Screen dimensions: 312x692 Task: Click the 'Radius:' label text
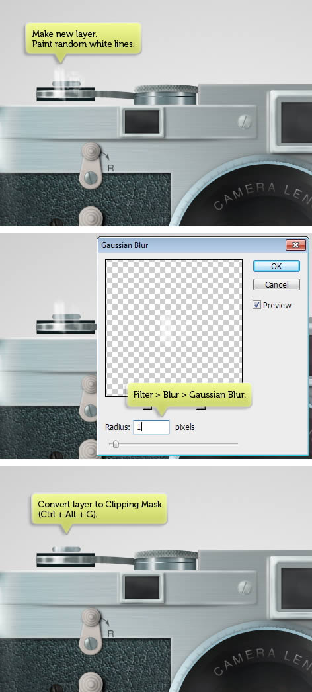118,427
